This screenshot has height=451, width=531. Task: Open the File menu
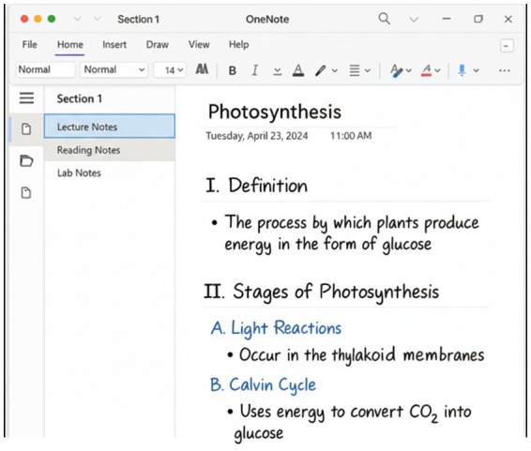pyautogui.click(x=29, y=45)
